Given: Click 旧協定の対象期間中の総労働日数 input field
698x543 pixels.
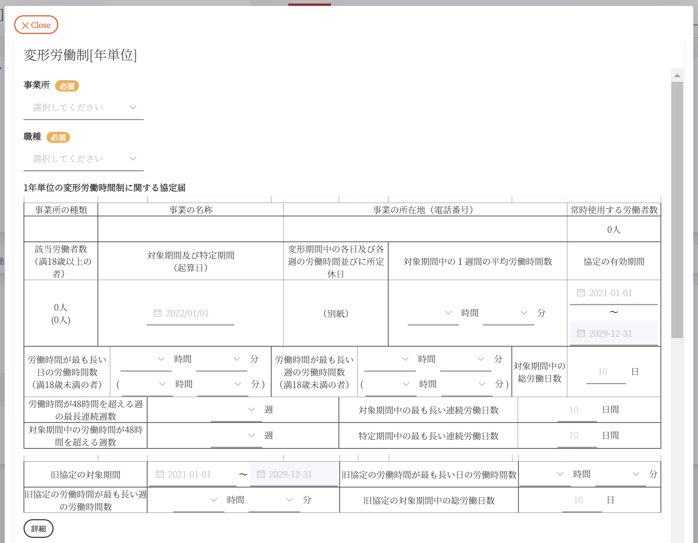Looking at the screenshot, I should pos(581,500).
